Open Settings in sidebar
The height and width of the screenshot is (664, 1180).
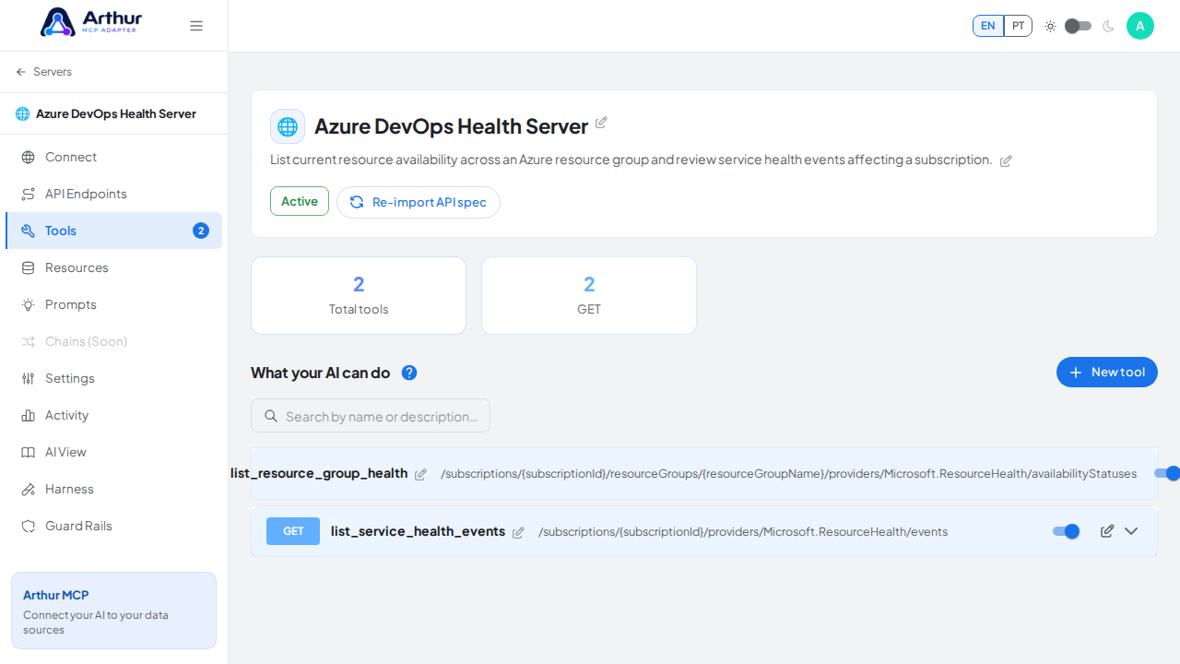[113, 378]
